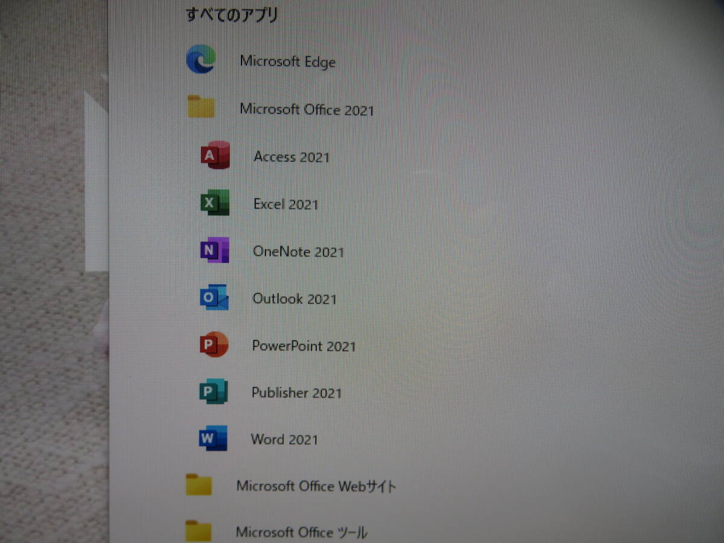Open the purple OneNote 2021 icon
Screen dimensions: 724x543
click(215, 250)
